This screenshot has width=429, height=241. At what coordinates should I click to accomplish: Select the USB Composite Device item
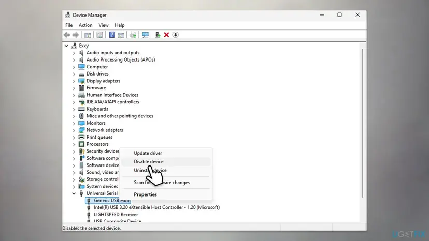coord(118,221)
